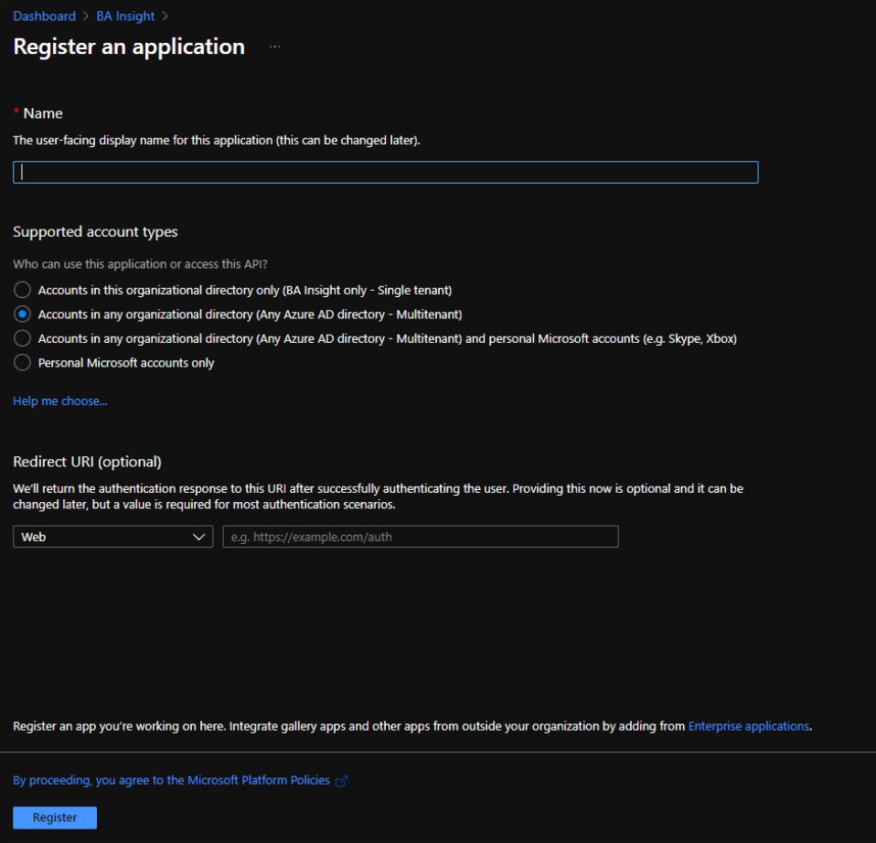This screenshot has height=843, width=876.
Task: Open the Microsoft Platform Policies link
Action: pos(171,780)
